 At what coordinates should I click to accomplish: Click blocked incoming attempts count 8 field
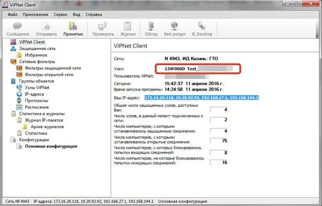pyautogui.click(x=219, y=153)
